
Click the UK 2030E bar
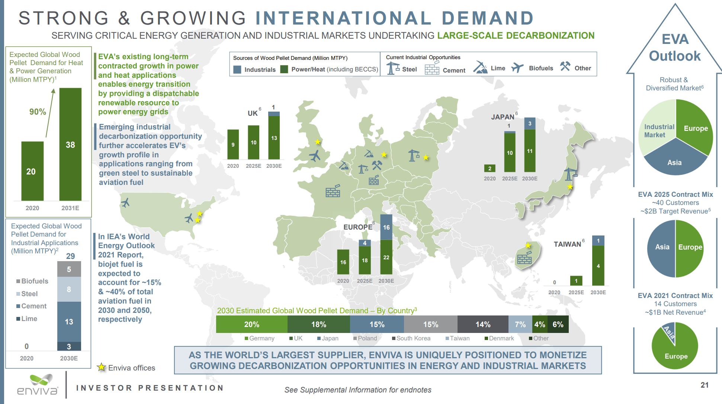click(274, 137)
